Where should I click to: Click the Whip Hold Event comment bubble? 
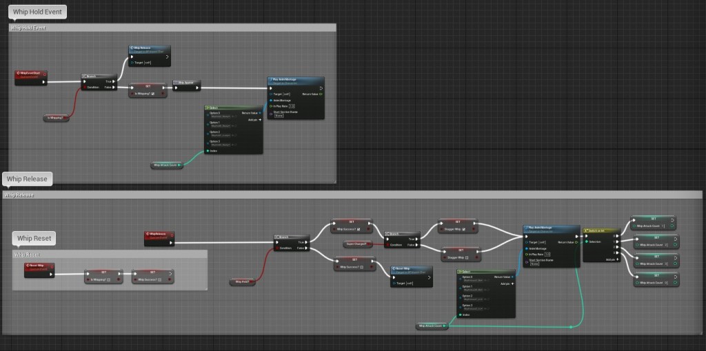(x=37, y=10)
